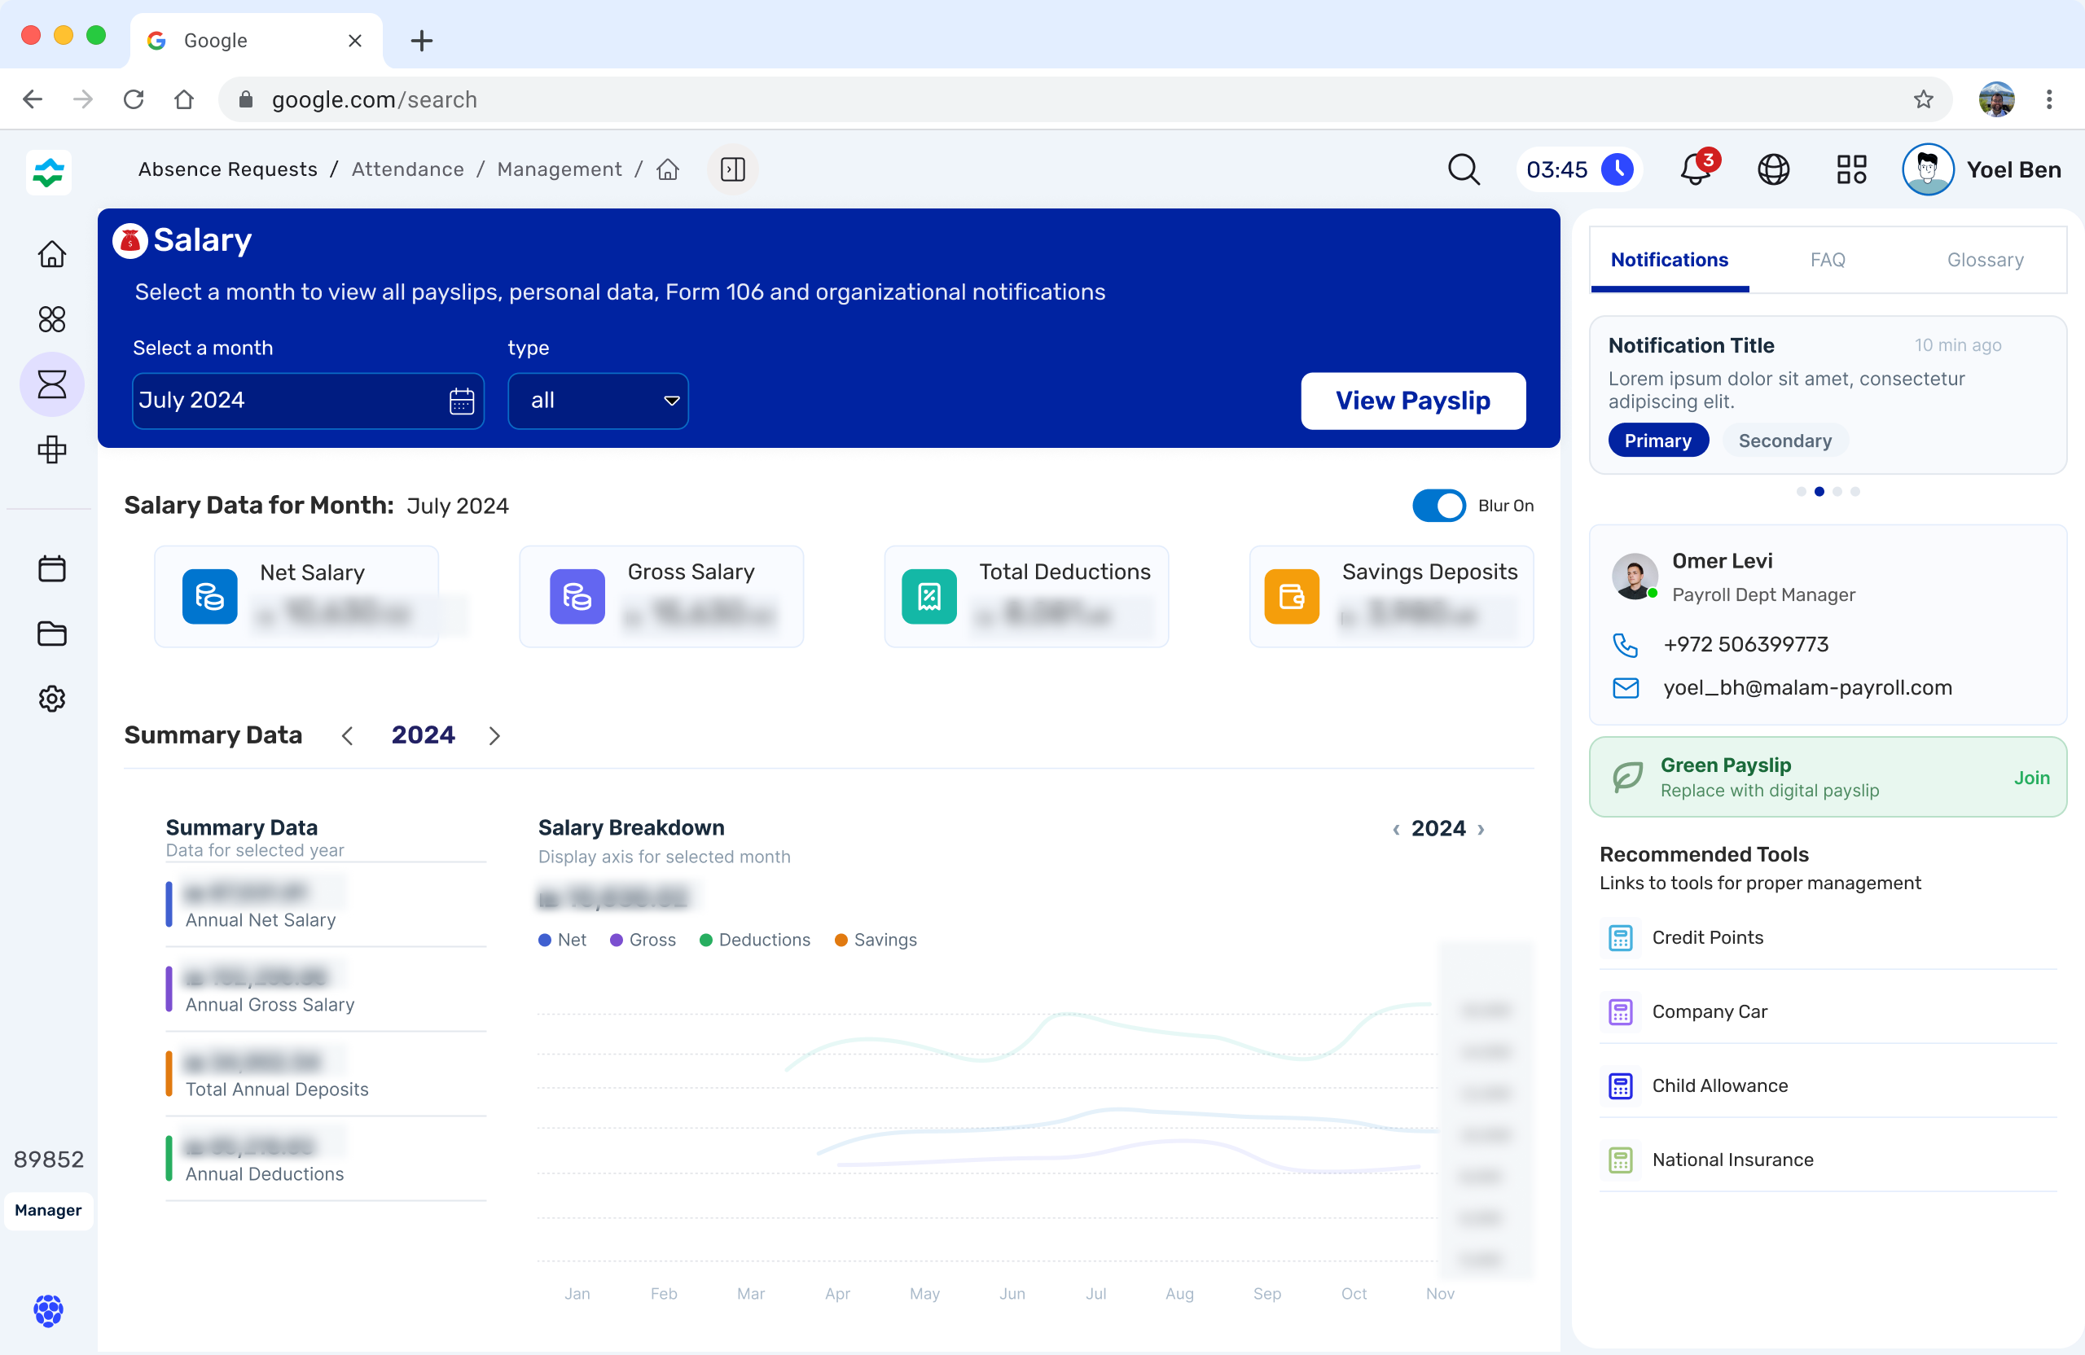
Task: Open Absence Requests breadcrumb
Action: pos(228,169)
